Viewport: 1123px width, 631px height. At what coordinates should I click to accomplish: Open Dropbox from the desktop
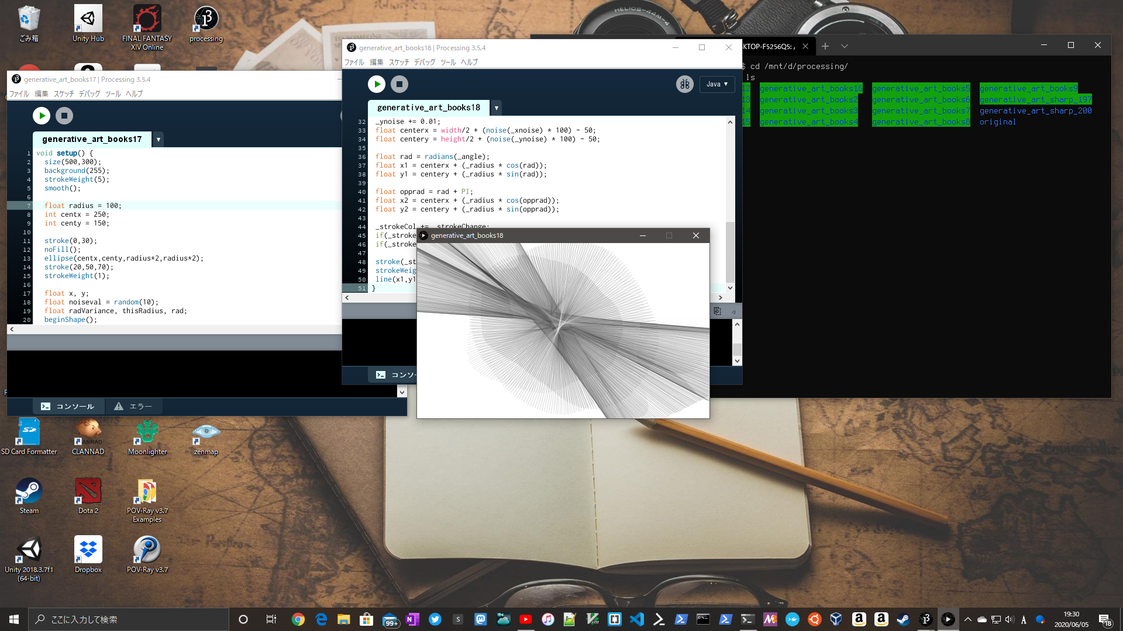[x=87, y=549]
